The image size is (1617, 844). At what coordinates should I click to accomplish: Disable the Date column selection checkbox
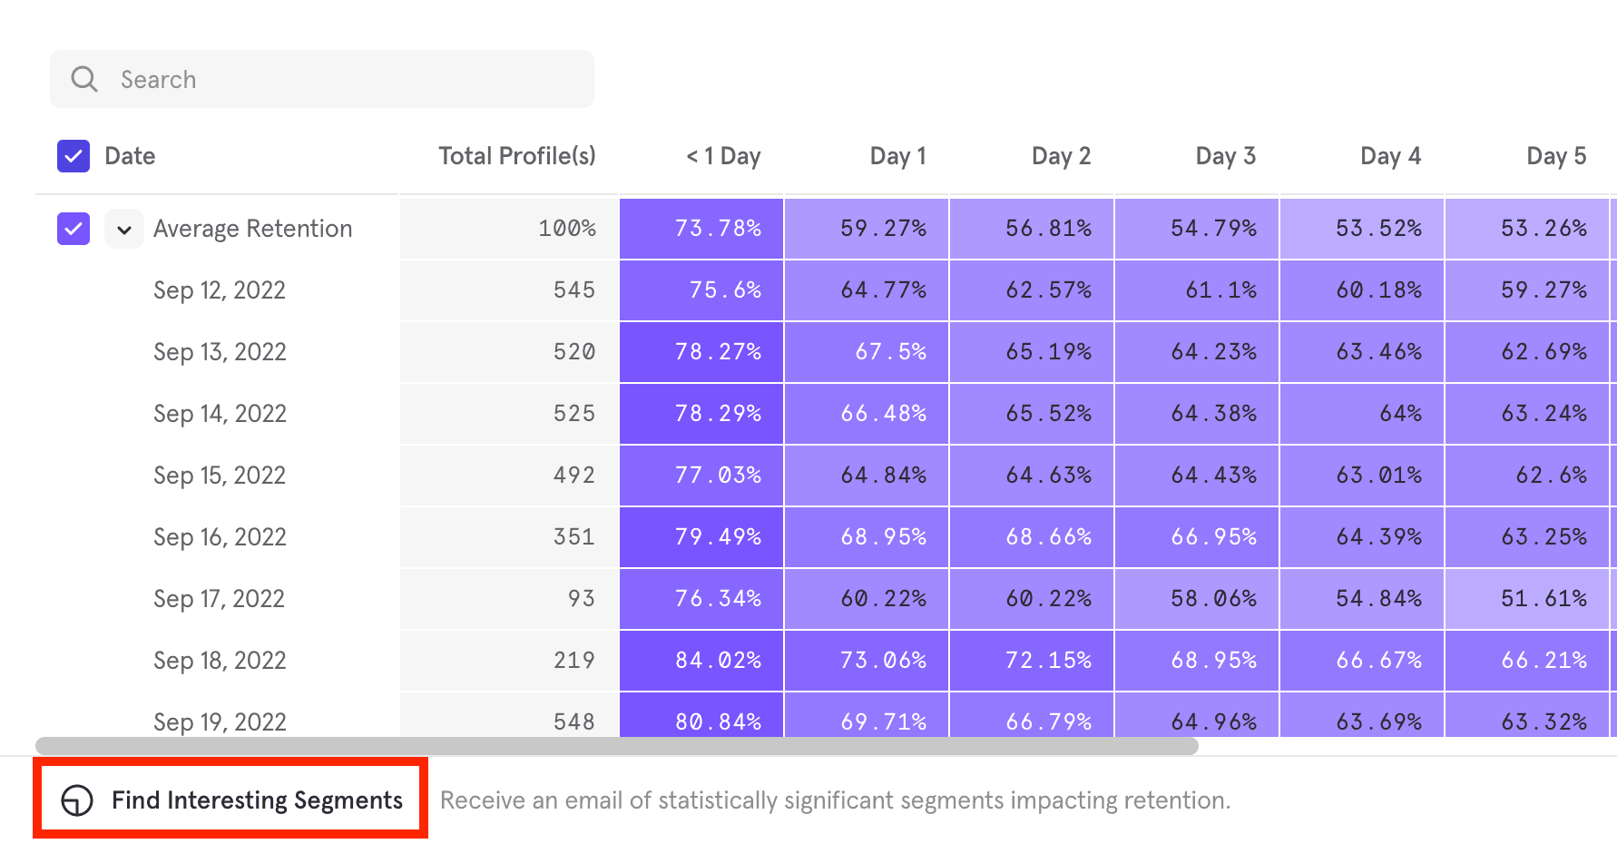click(x=73, y=155)
